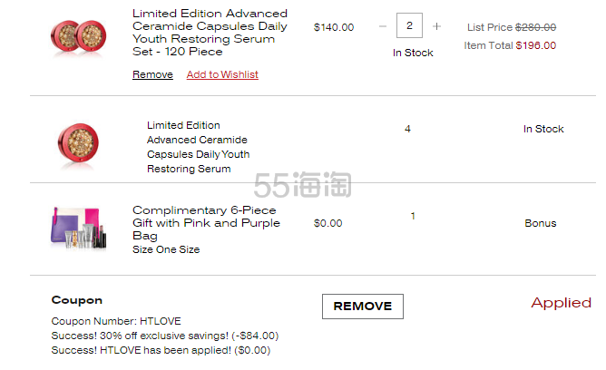The height and width of the screenshot is (370, 606).
Task: Add the serum set to Wishlist
Action: [x=222, y=74]
